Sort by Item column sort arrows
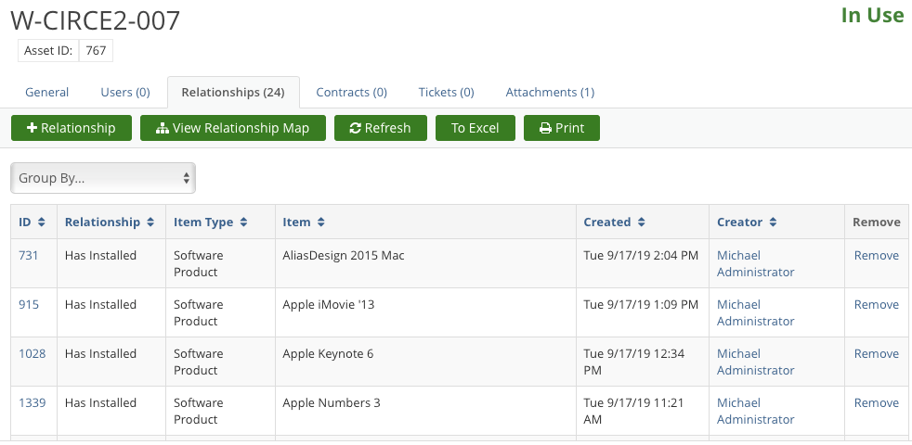Screen dimensions: 912x445 coord(320,222)
